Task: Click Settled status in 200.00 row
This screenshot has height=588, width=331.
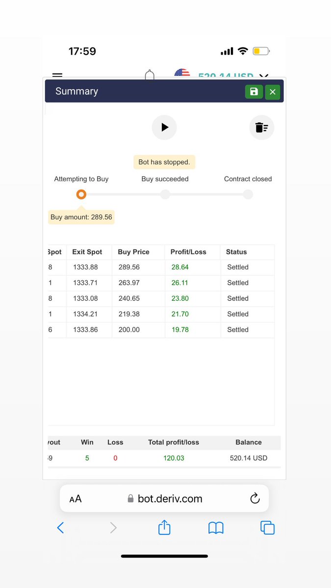Action: pyautogui.click(x=238, y=330)
